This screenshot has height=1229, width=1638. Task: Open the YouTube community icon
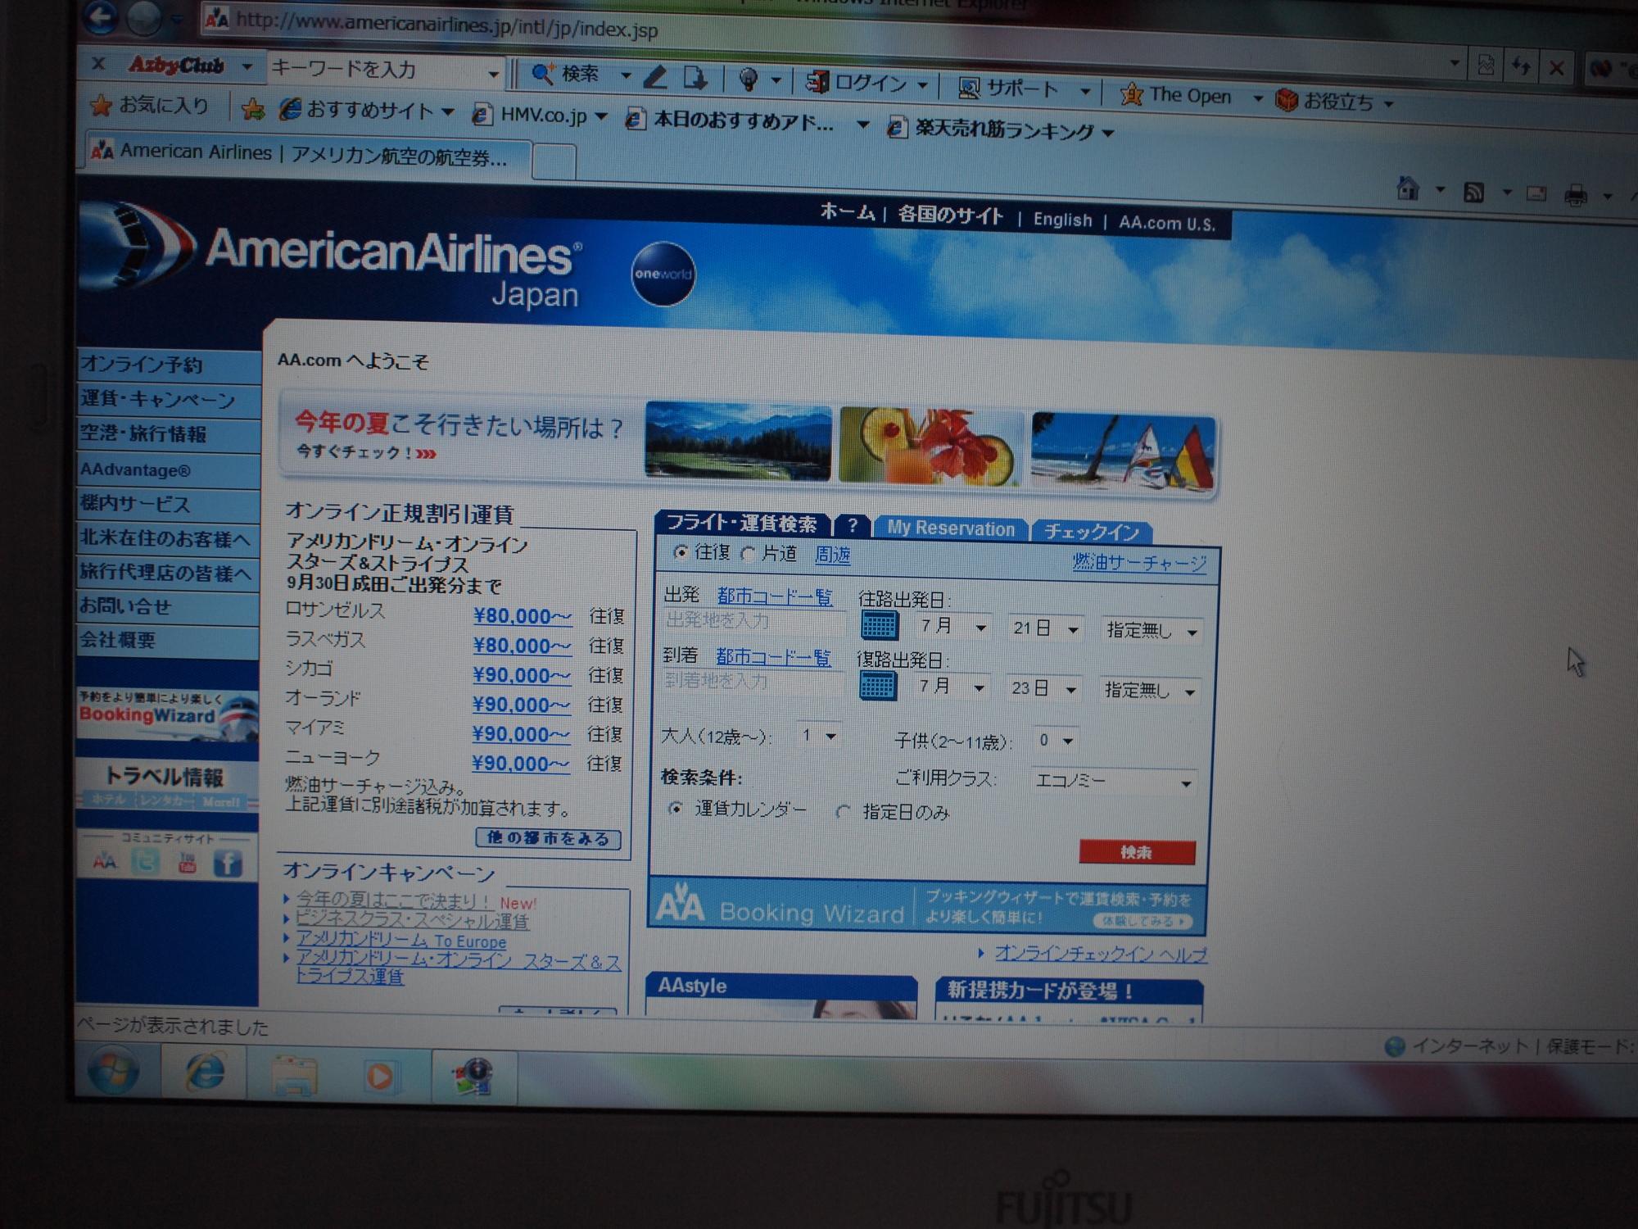point(187,863)
